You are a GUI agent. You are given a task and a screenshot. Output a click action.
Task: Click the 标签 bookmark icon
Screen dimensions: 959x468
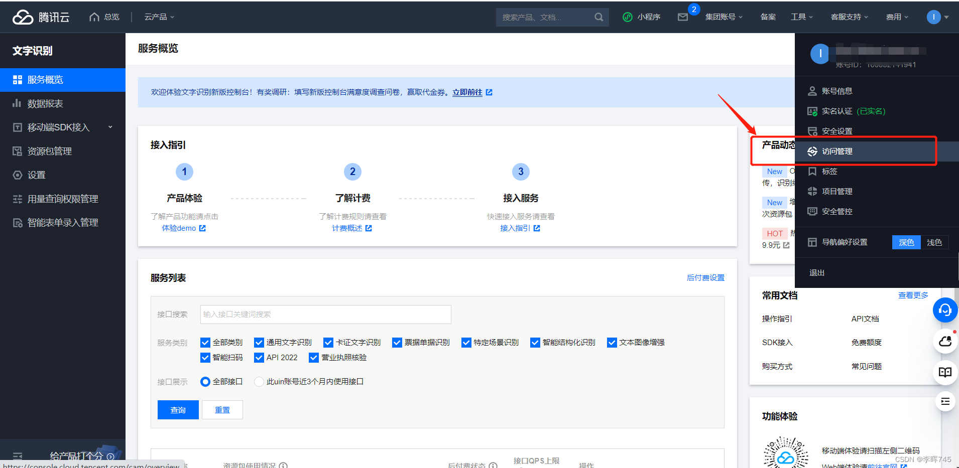tap(812, 172)
